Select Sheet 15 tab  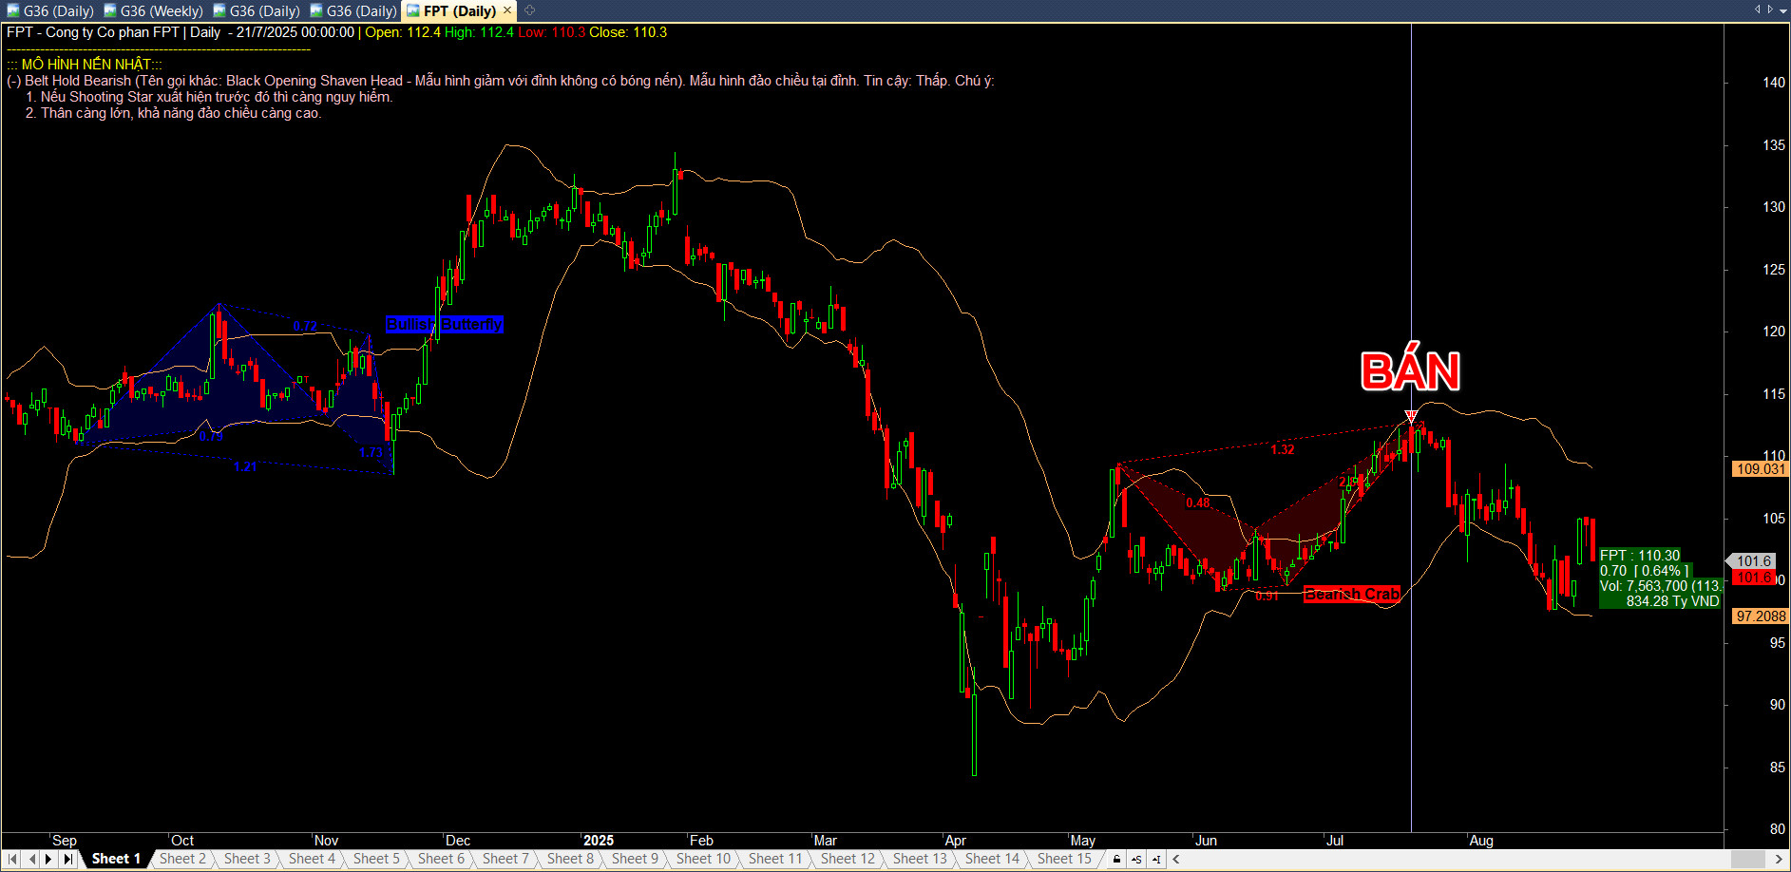click(x=1063, y=859)
